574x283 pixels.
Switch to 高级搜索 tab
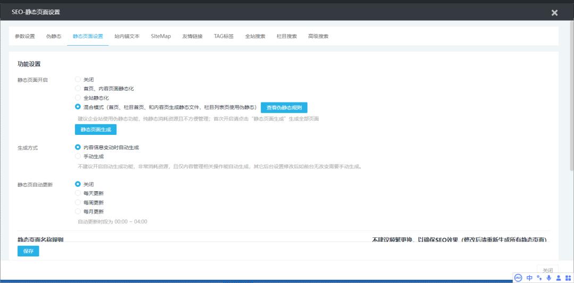[x=318, y=36]
